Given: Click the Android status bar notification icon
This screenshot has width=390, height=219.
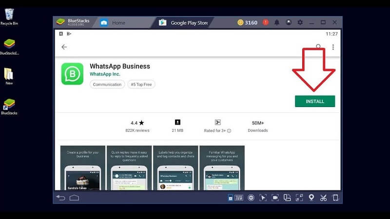Looking at the screenshot, I should (61, 34).
